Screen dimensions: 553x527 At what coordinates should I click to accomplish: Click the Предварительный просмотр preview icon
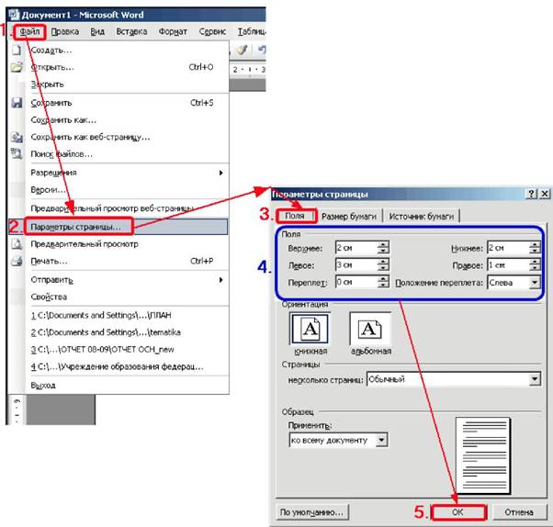pos(17,244)
